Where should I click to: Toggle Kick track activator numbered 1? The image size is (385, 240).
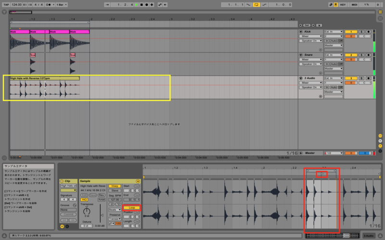click(x=351, y=32)
